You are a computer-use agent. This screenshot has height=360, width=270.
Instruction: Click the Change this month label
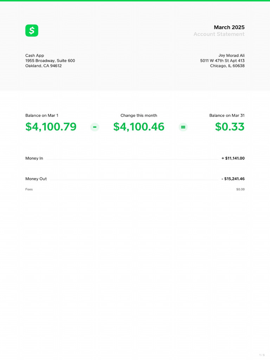[139, 115]
